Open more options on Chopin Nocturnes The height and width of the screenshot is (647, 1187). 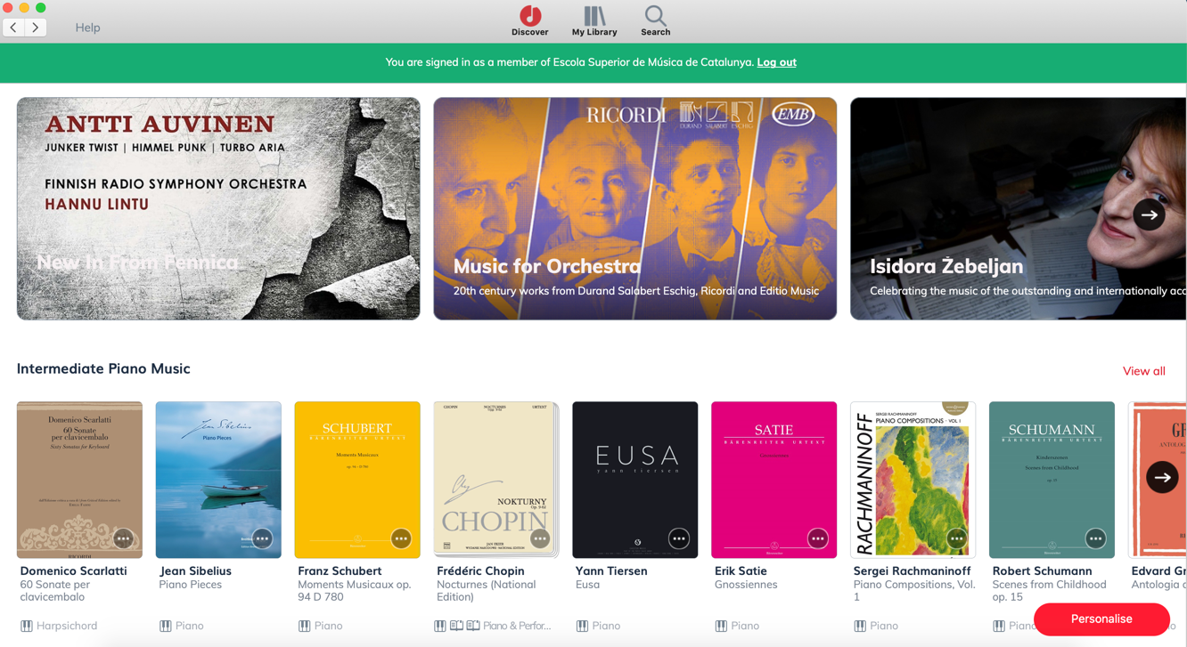pos(540,538)
